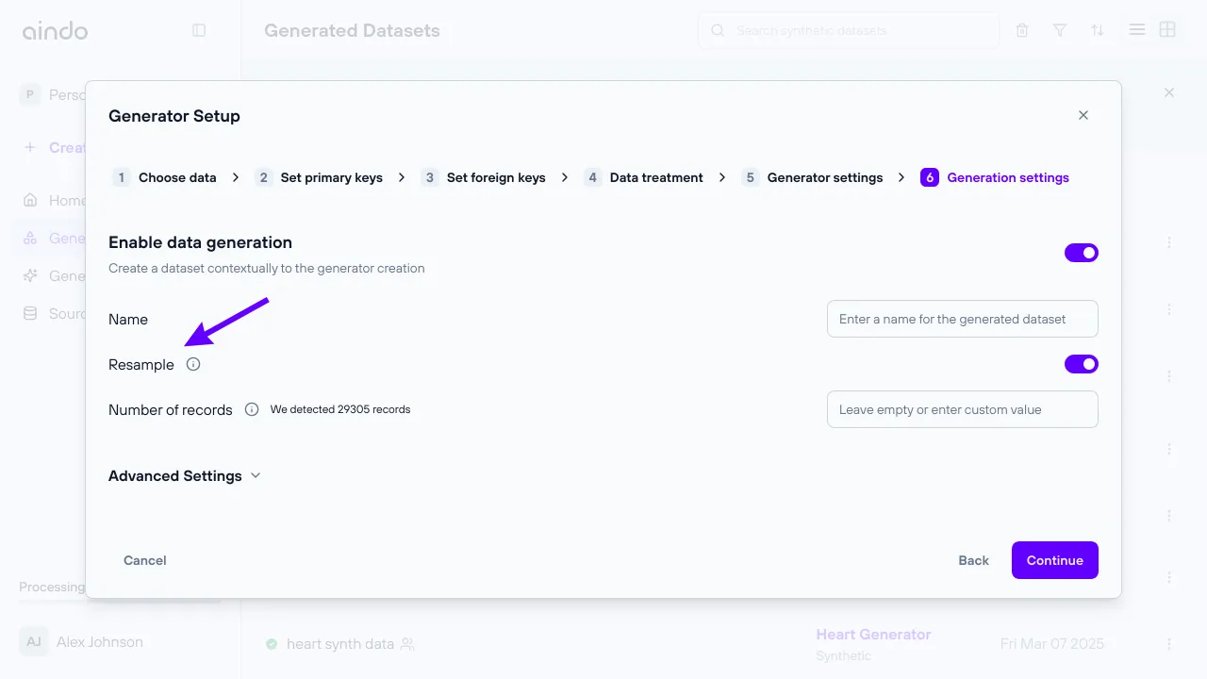Close the Generator Setup dialog
Viewport: 1207px width, 679px height.
[1083, 115]
